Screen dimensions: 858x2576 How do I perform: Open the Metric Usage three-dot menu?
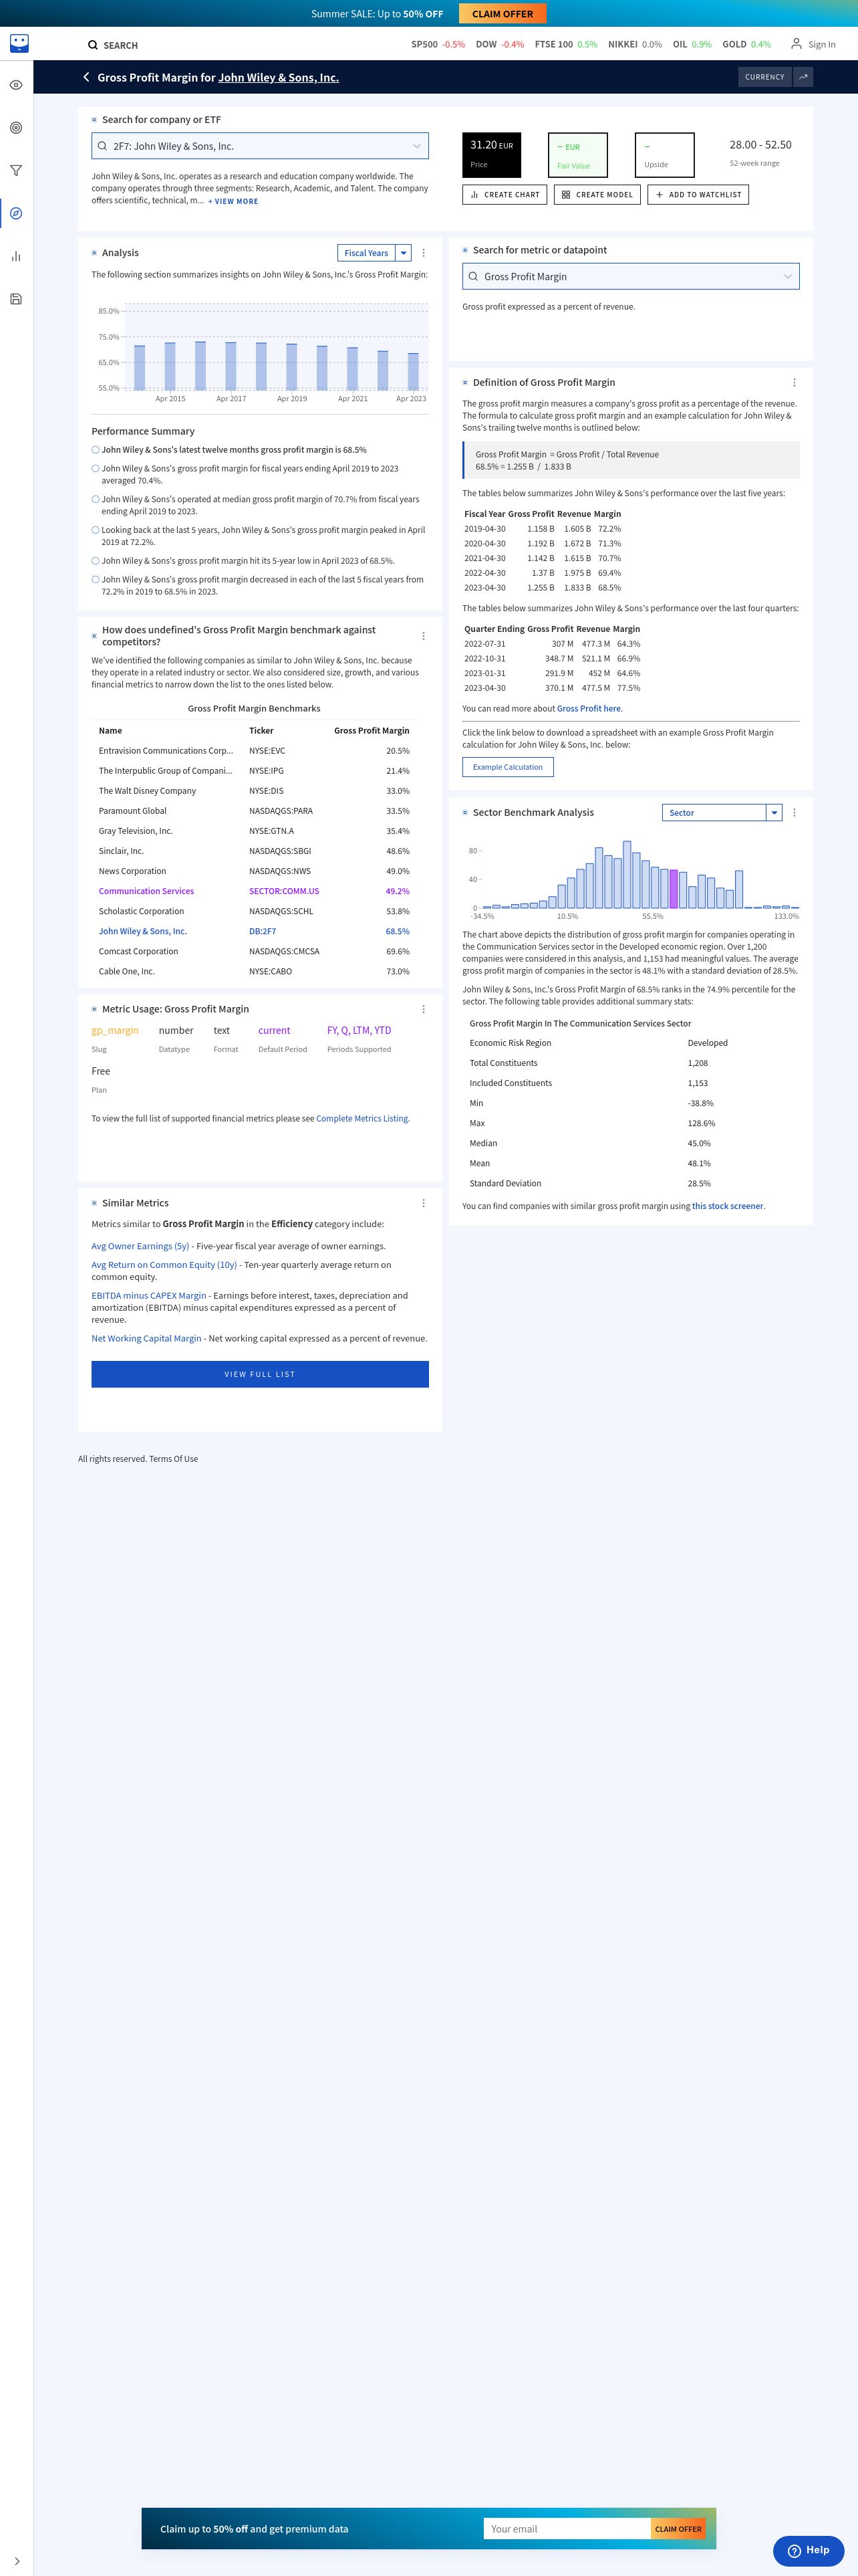(424, 1009)
